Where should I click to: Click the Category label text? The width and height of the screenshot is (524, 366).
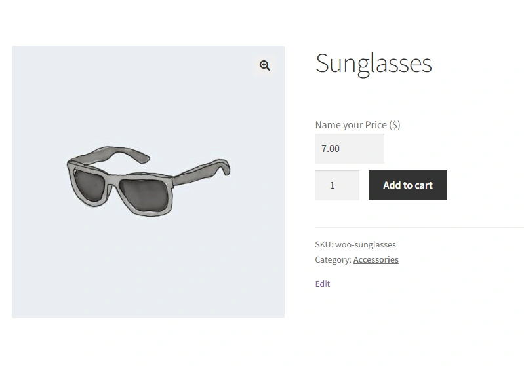333,259
